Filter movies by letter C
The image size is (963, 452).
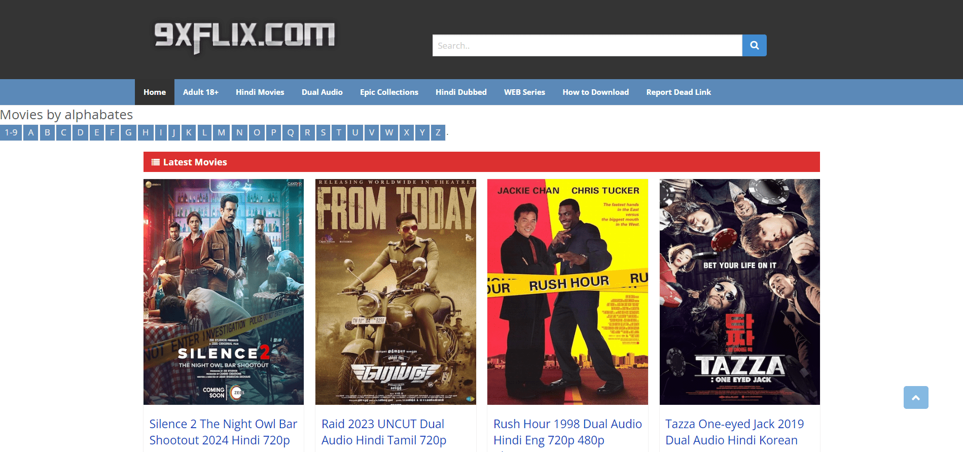(x=63, y=132)
